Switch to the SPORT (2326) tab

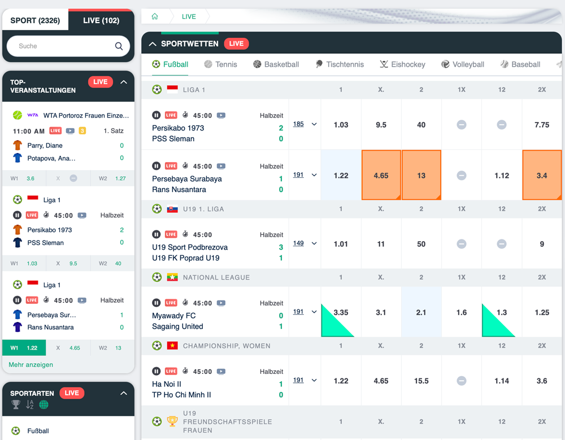click(35, 20)
